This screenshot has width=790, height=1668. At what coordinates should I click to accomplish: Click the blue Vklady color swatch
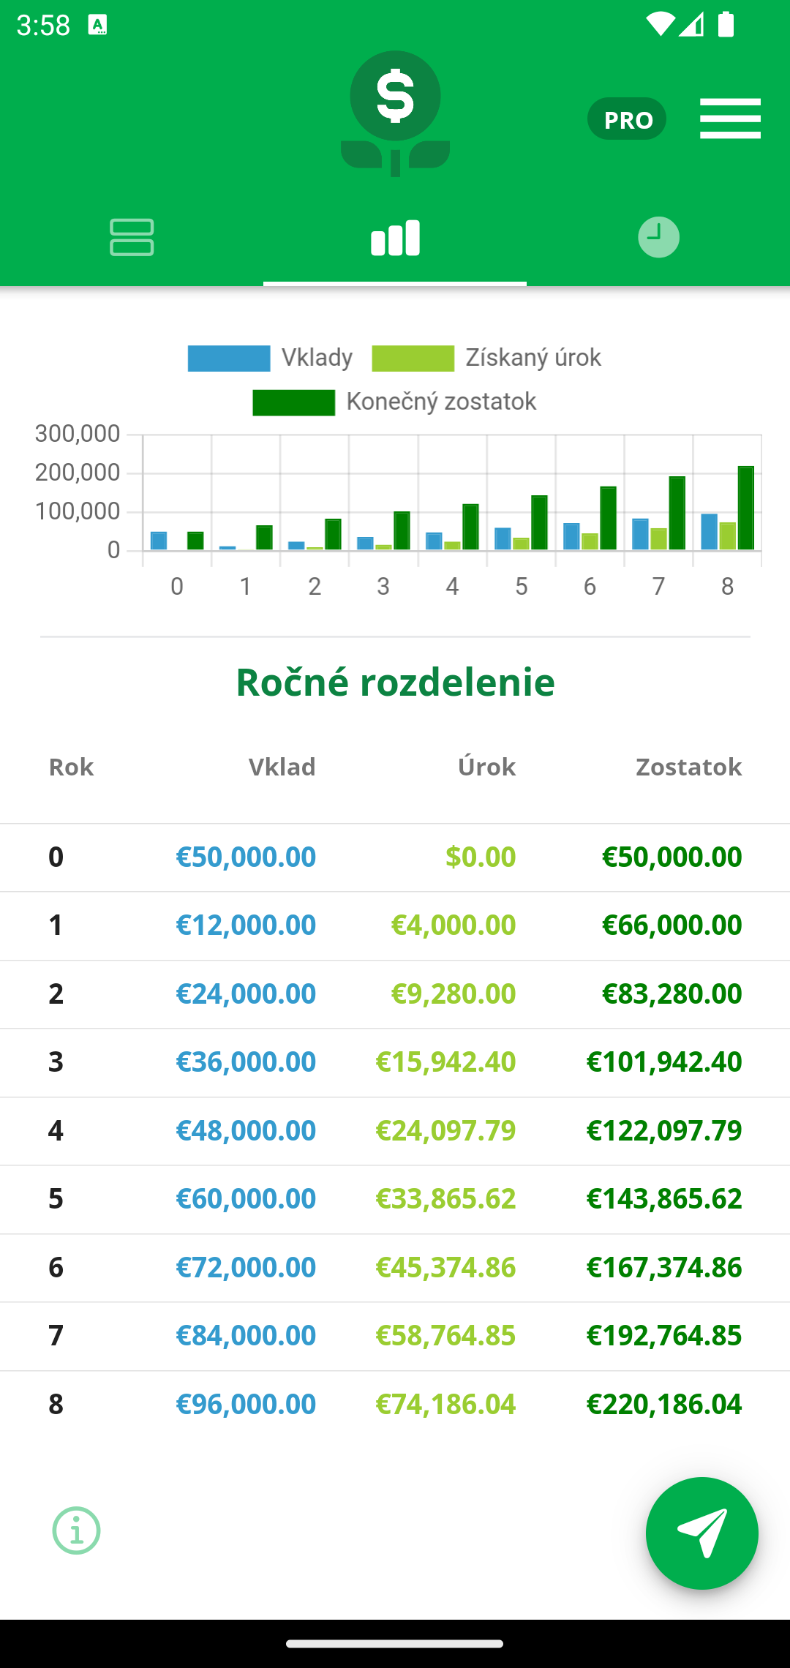tap(229, 358)
